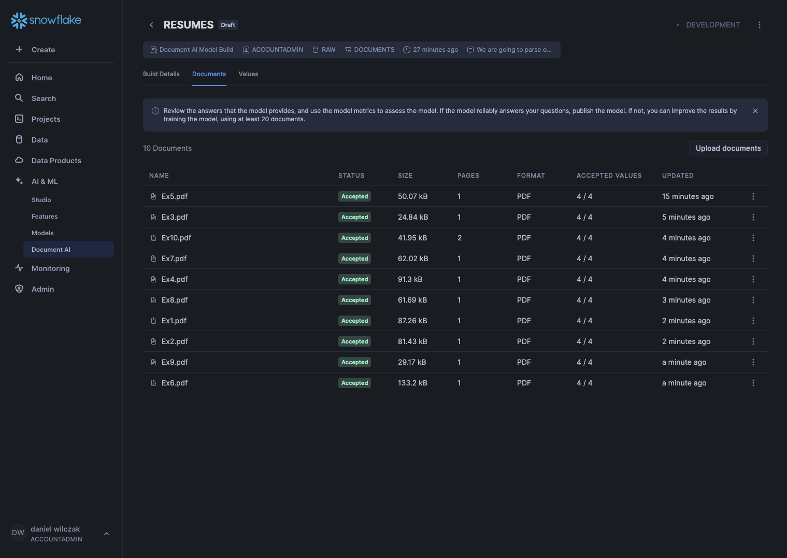Click the Search magnifier icon
The height and width of the screenshot is (558, 787).
point(19,98)
